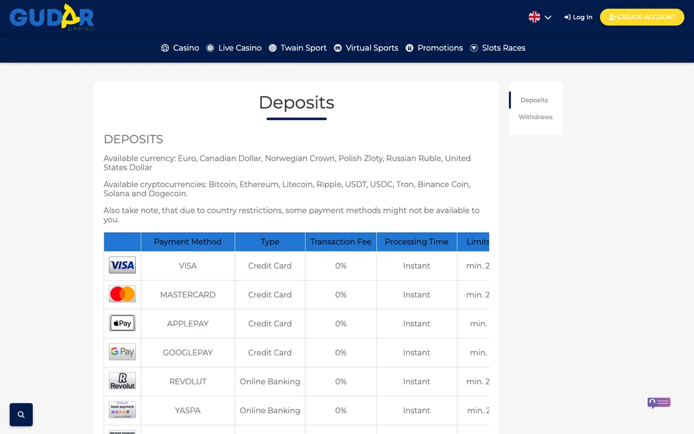Click the DEPOSITS section heading

(134, 139)
